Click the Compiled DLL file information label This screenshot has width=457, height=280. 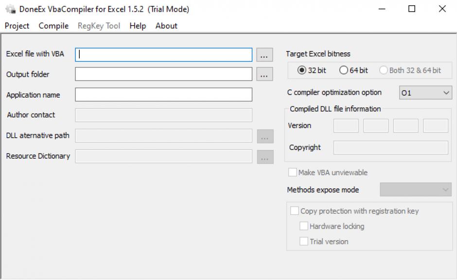click(x=335, y=109)
